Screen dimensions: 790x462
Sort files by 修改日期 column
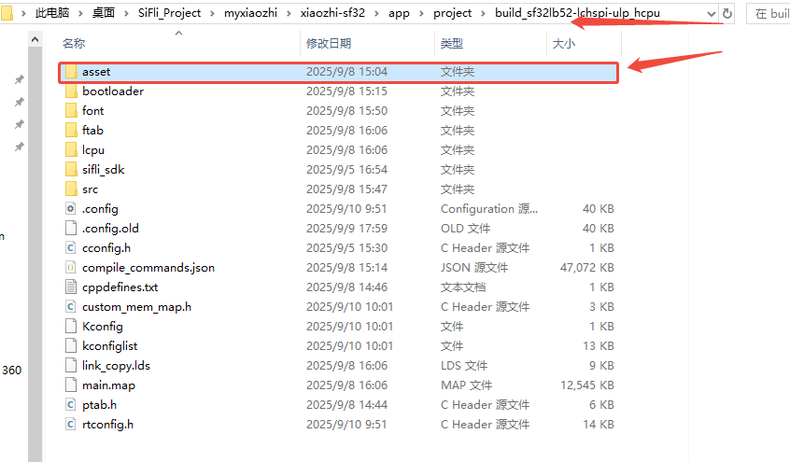pyautogui.click(x=329, y=43)
